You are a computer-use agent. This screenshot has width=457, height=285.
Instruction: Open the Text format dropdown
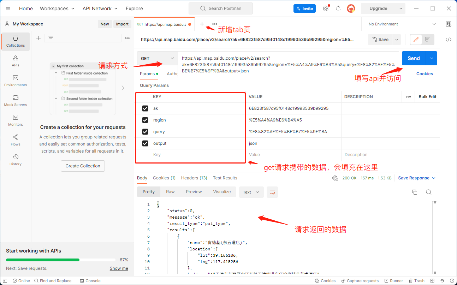251,192
